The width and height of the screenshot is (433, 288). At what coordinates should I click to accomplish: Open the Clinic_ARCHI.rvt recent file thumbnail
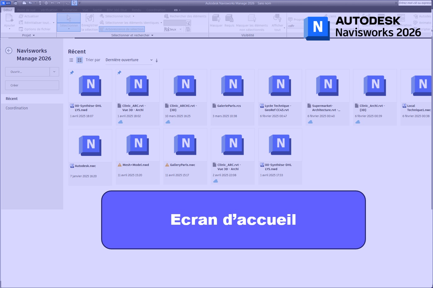click(185, 86)
